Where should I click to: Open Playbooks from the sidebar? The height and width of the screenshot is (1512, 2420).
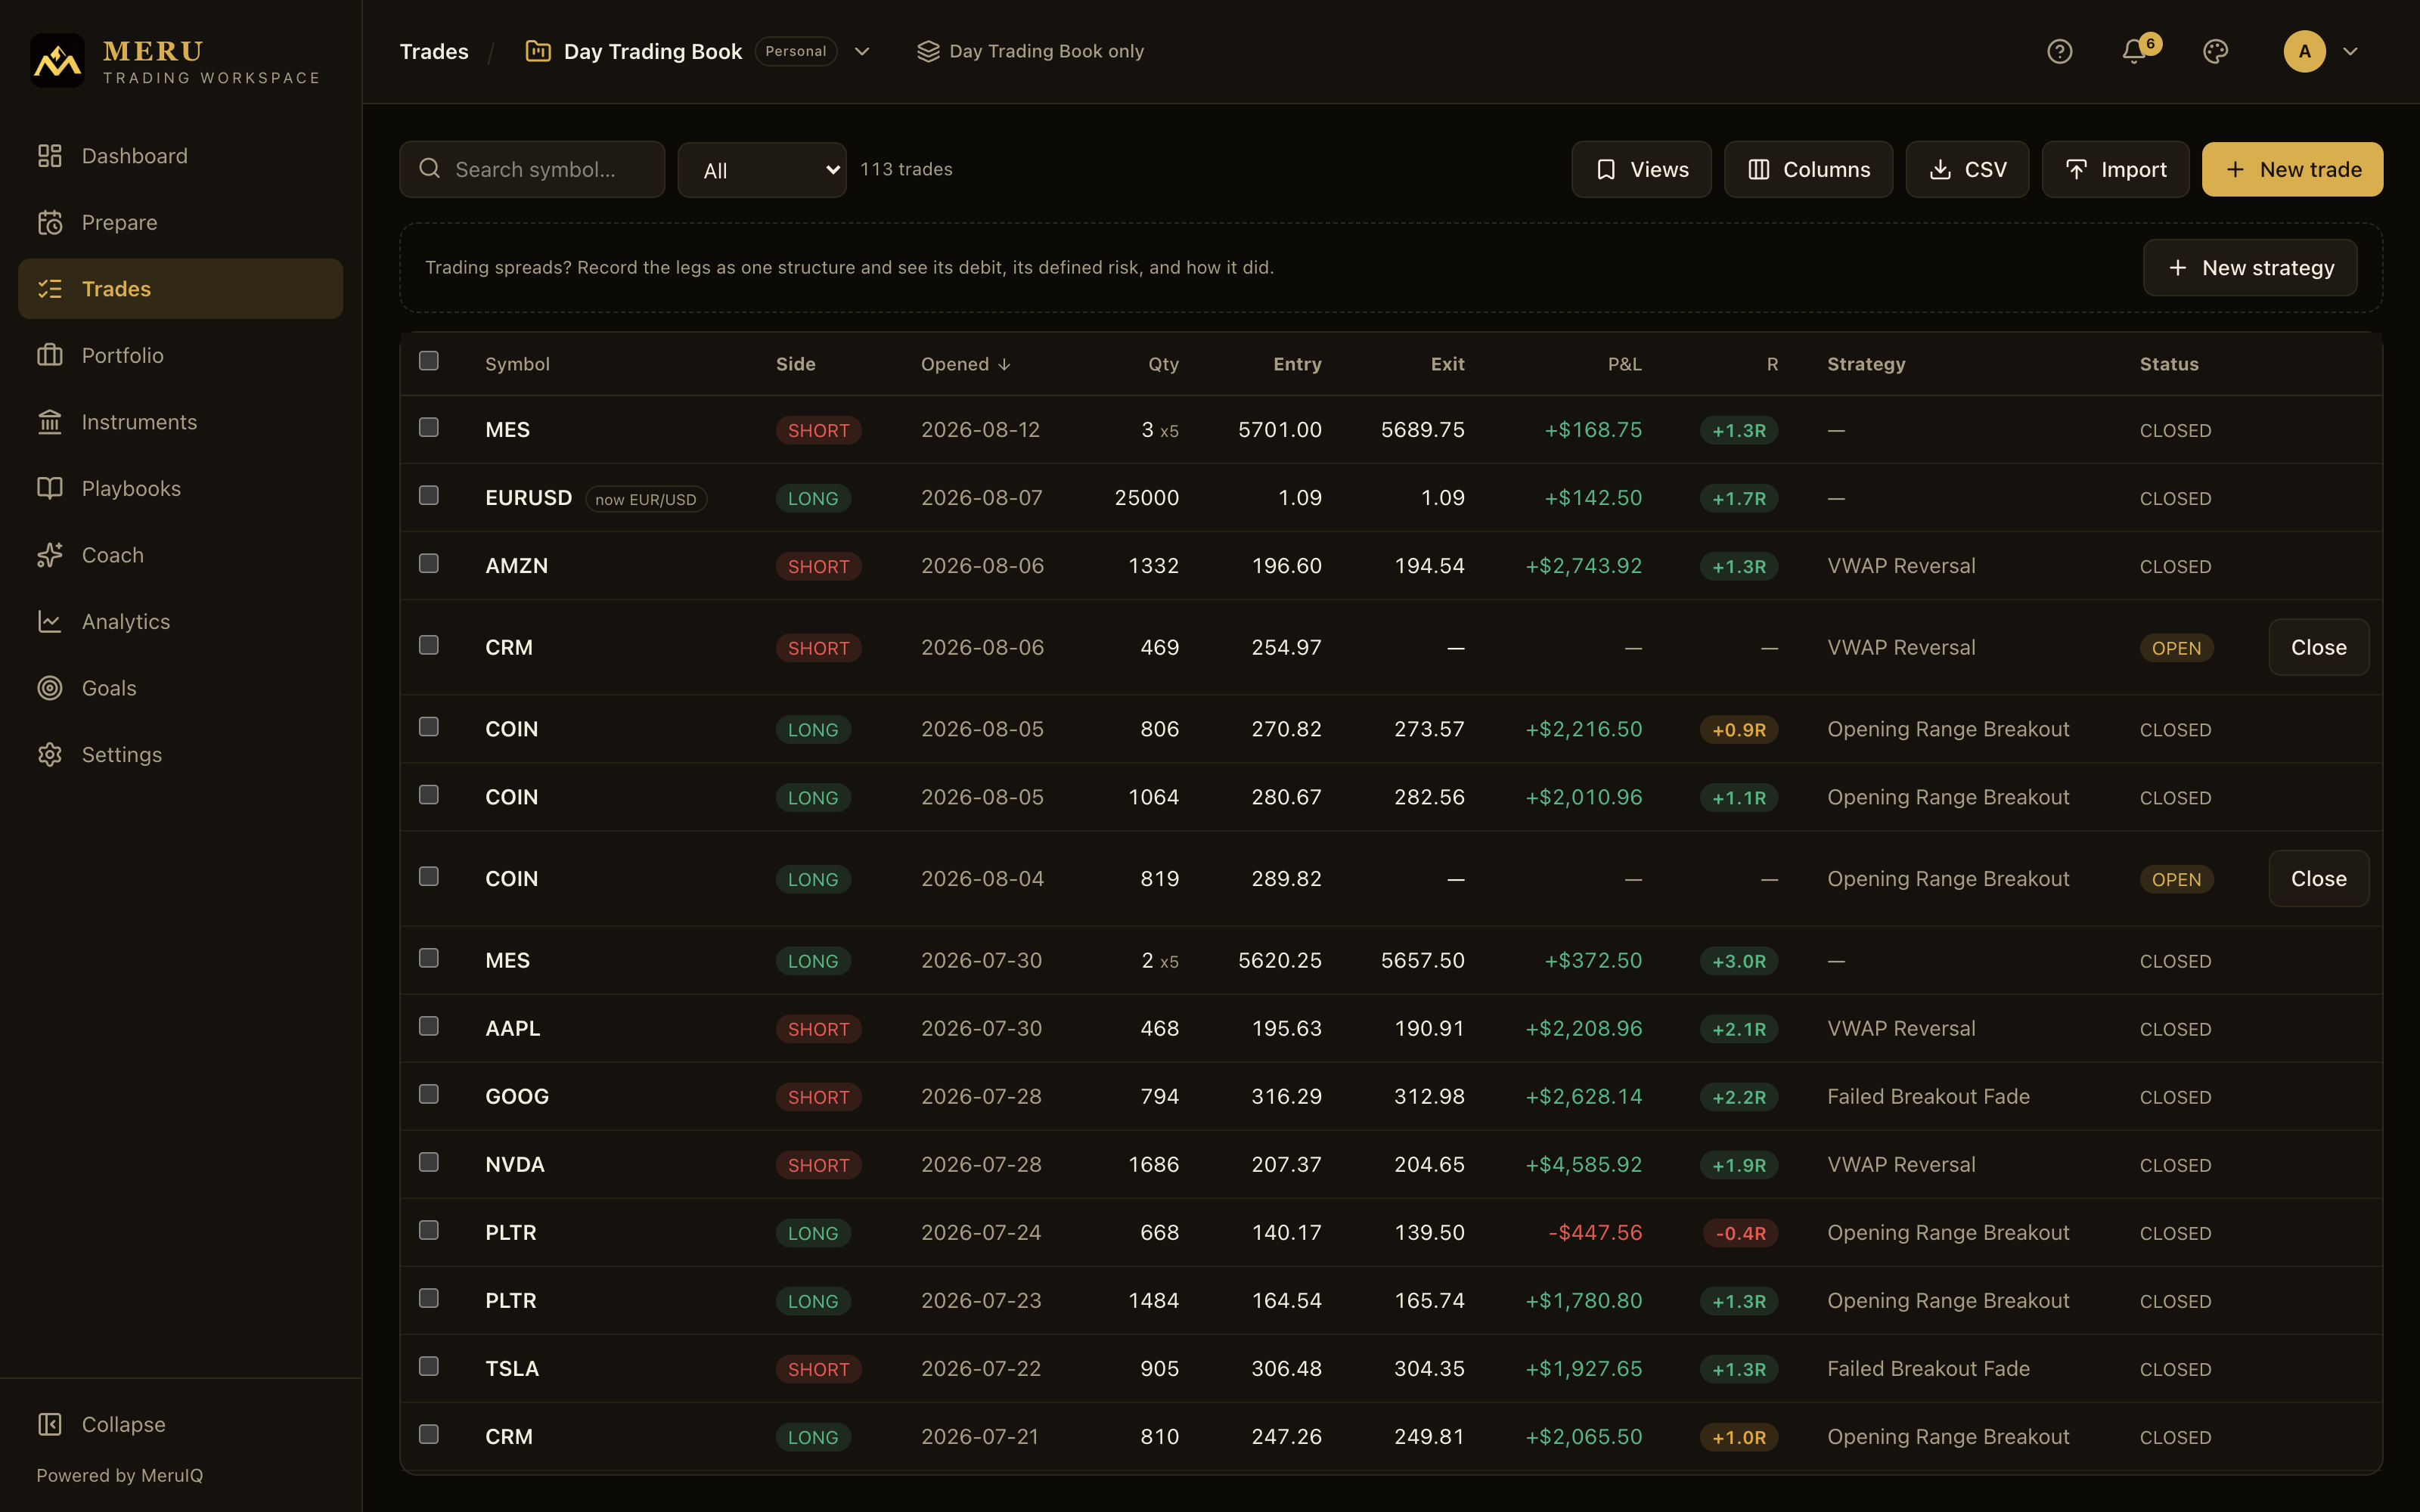[x=180, y=488]
